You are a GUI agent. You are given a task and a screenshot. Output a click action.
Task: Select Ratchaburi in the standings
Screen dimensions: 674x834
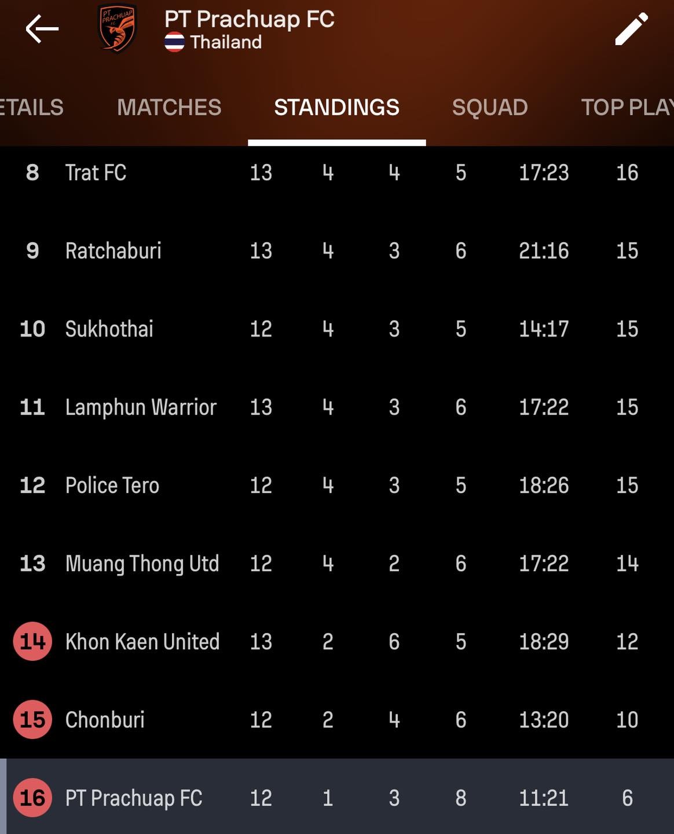[113, 251]
